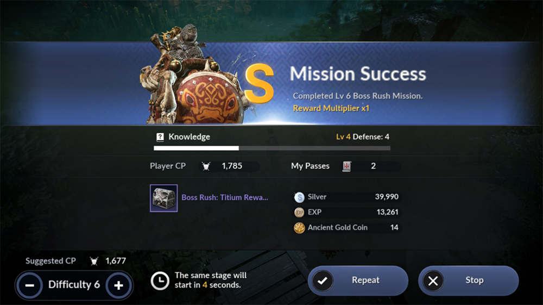Click the Stop button

[x=469, y=281]
